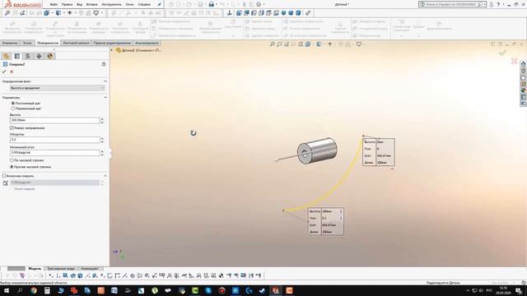Collapse the Определяемая section chevron
Image resolution: width=527 pixels, height=296 pixels.
[x=105, y=81]
